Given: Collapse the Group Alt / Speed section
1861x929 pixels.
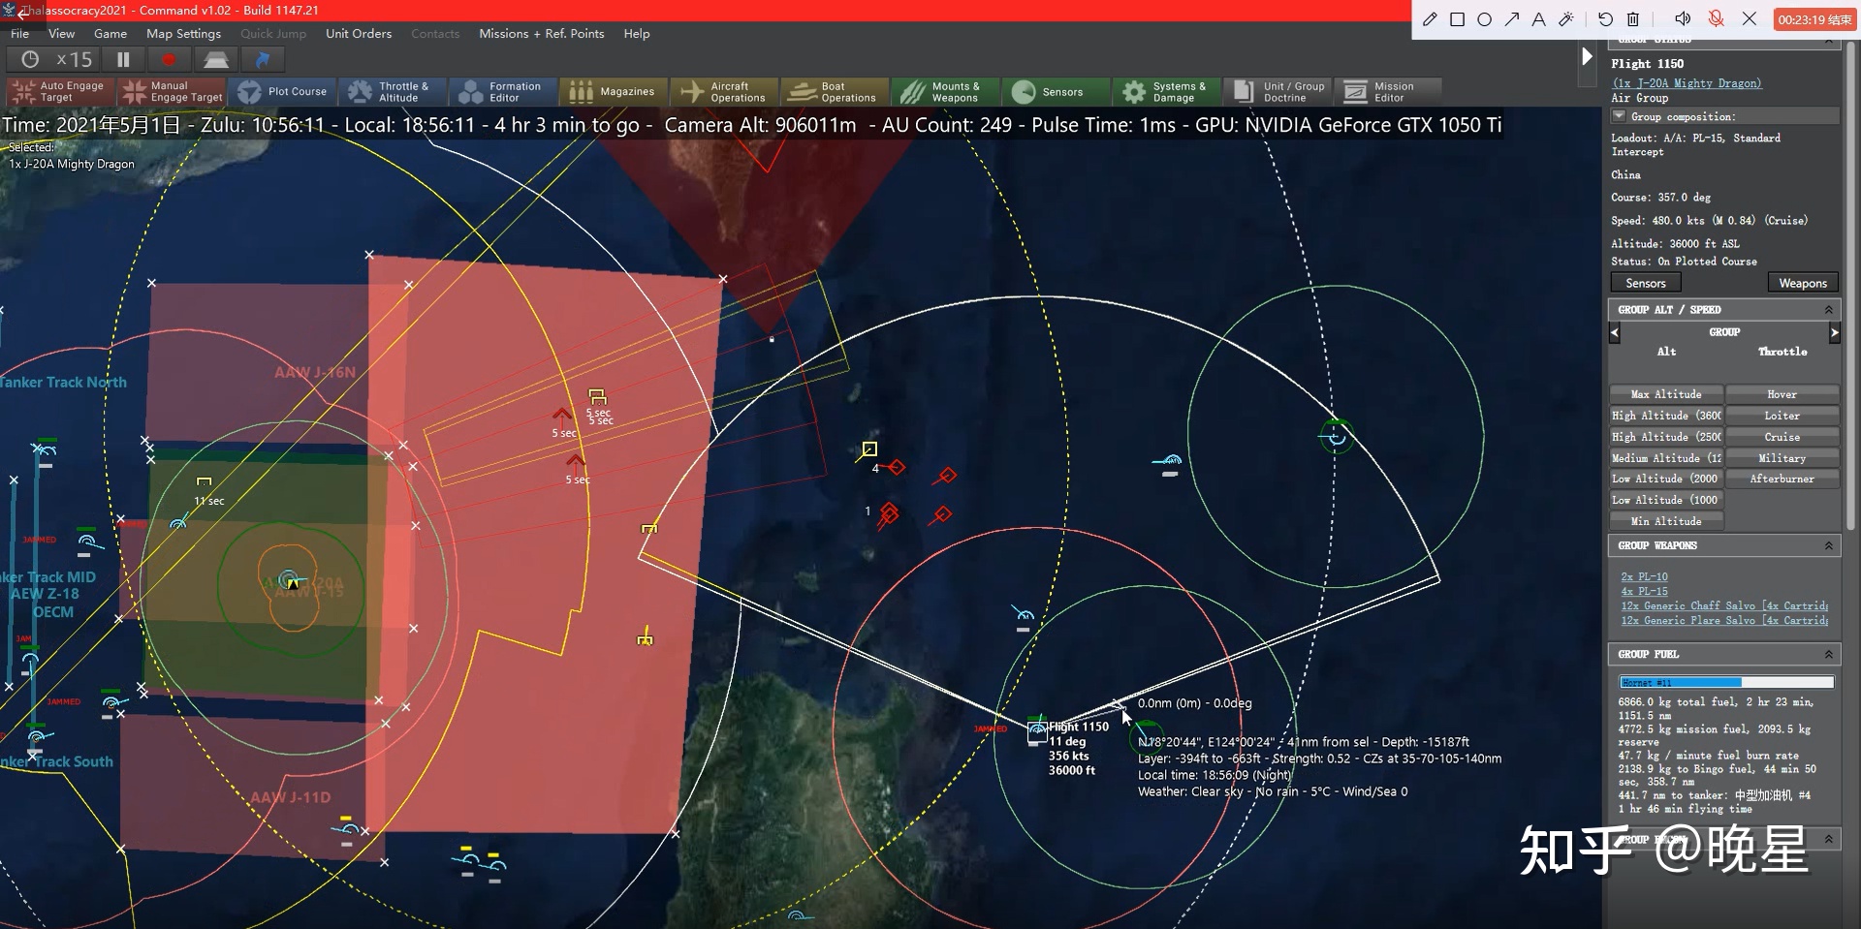Looking at the screenshot, I should [1828, 310].
